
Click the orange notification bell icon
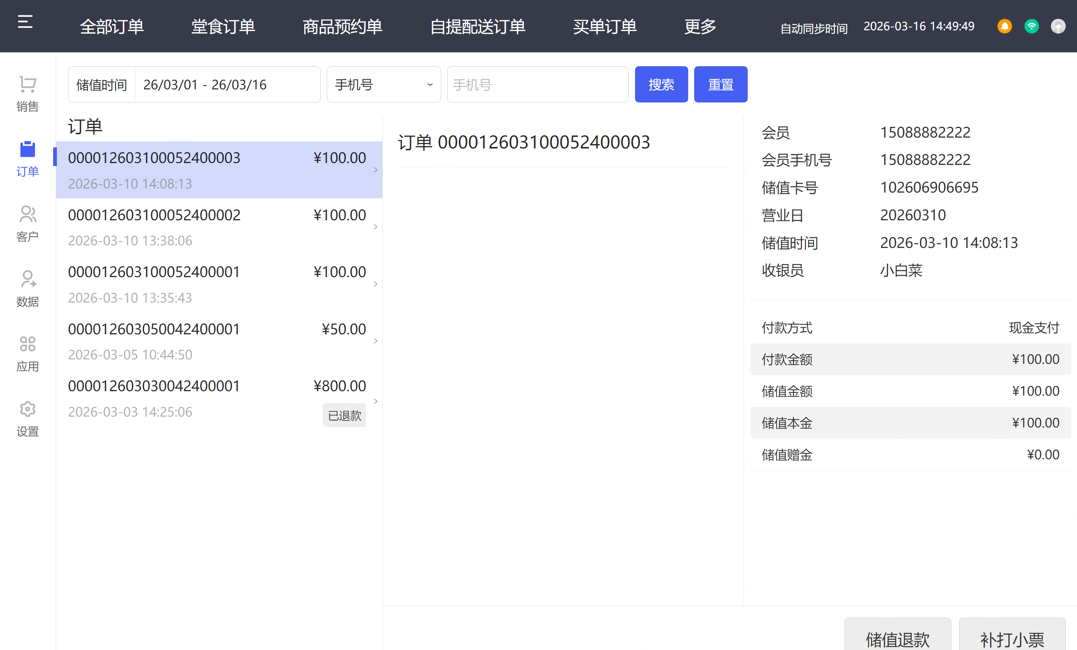(1004, 26)
